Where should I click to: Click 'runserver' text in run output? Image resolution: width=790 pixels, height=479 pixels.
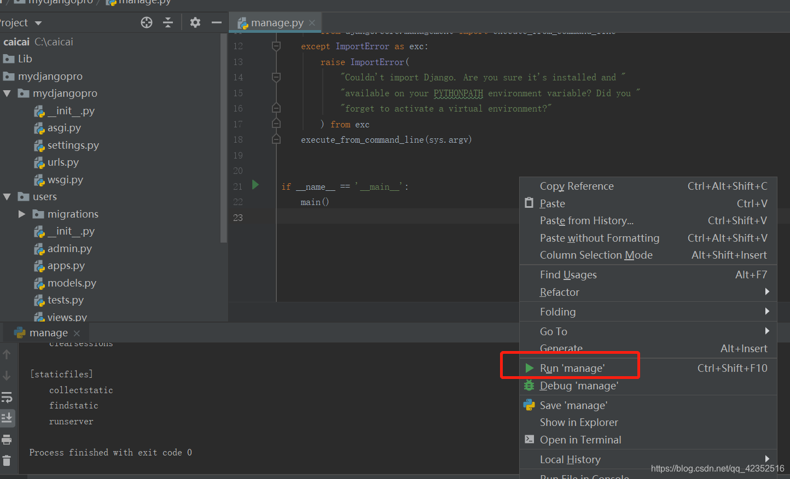(x=71, y=422)
